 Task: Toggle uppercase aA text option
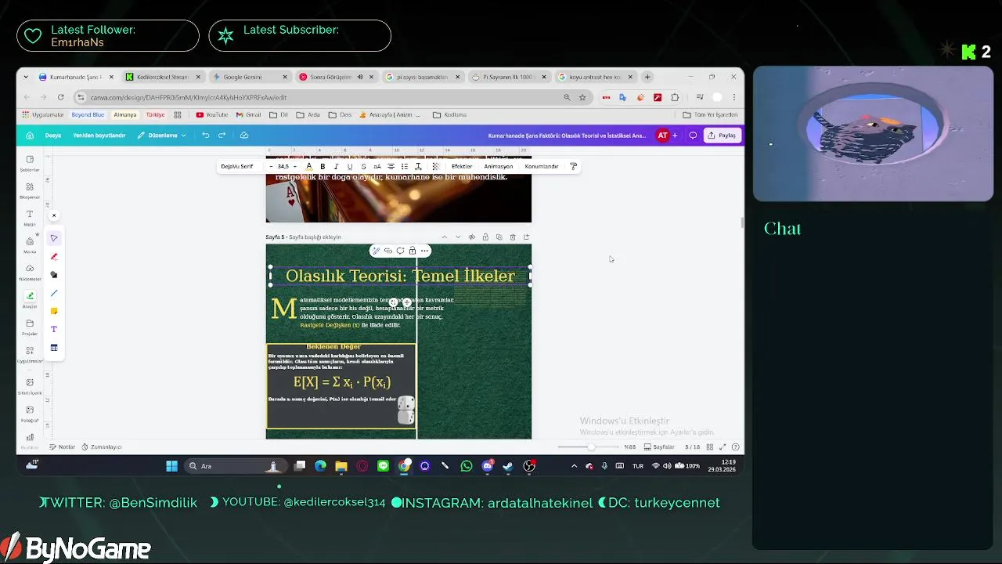pos(377,166)
